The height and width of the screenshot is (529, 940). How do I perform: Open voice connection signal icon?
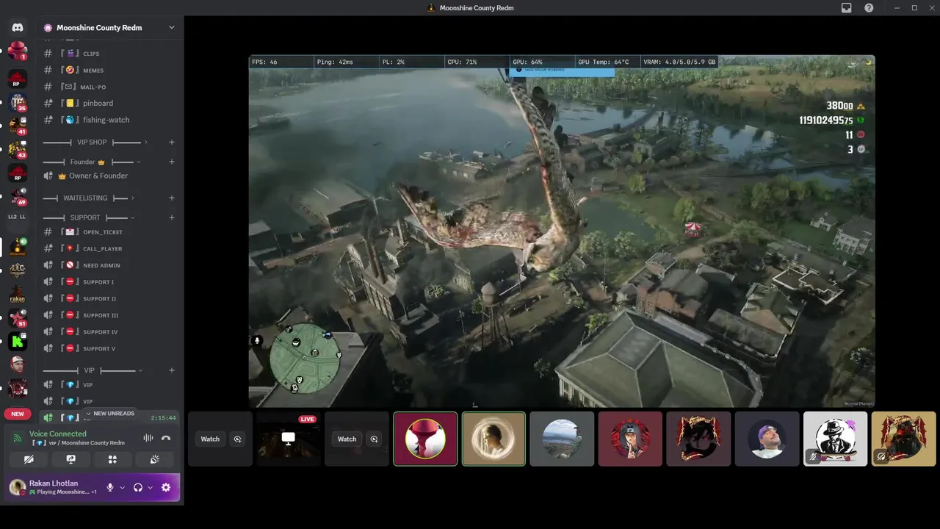(x=18, y=438)
